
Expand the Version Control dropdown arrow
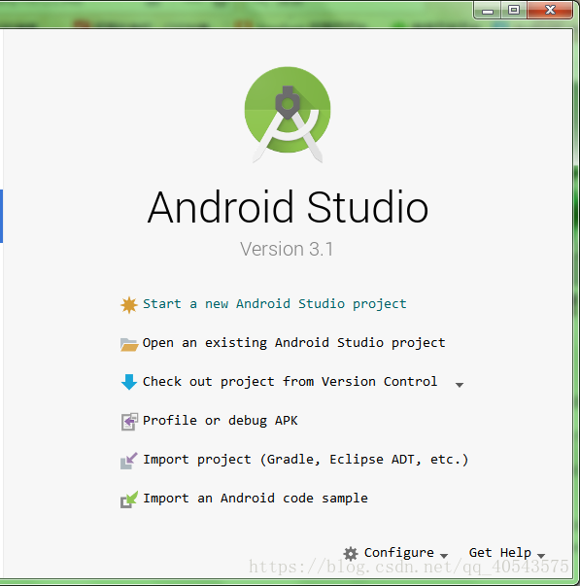tap(460, 385)
